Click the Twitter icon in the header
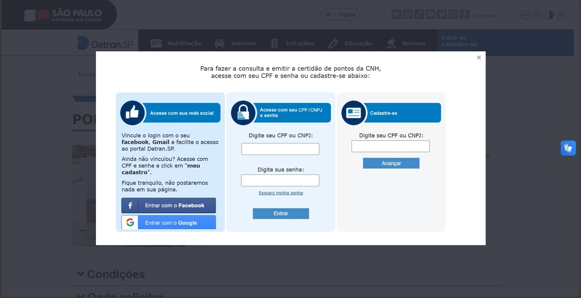 pos(442,14)
